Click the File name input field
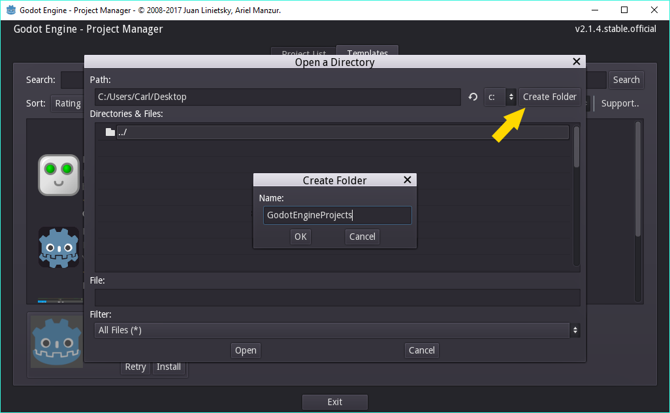This screenshot has width=670, height=413. coord(337,297)
